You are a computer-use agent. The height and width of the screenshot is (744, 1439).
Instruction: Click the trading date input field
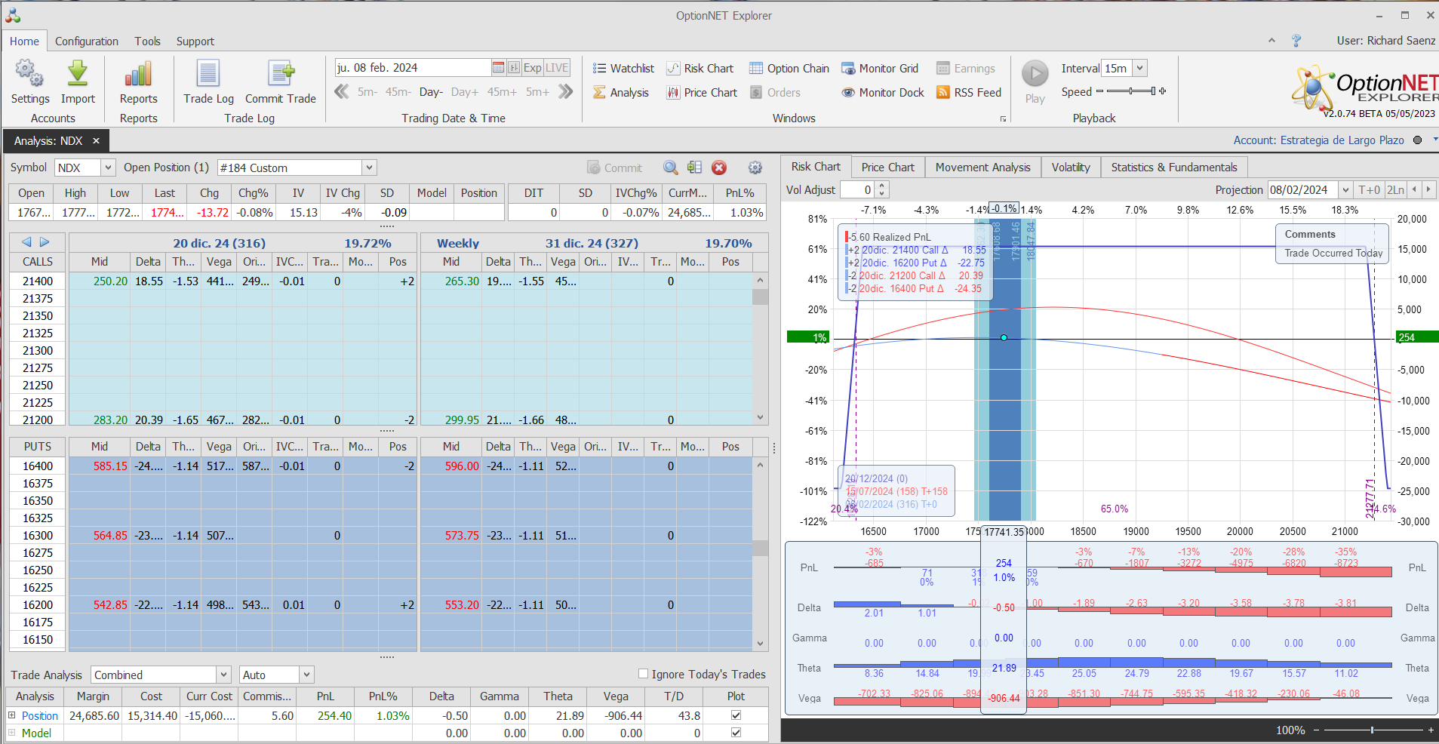[x=413, y=68]
